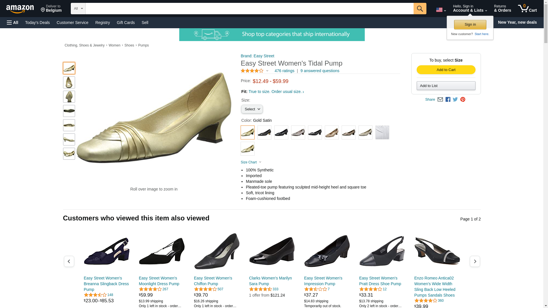Image resolution: width=548 pixels, height=308 pixels.
Task: Select the Gold Satin color swatch
Action: click(x=247, y=133)
